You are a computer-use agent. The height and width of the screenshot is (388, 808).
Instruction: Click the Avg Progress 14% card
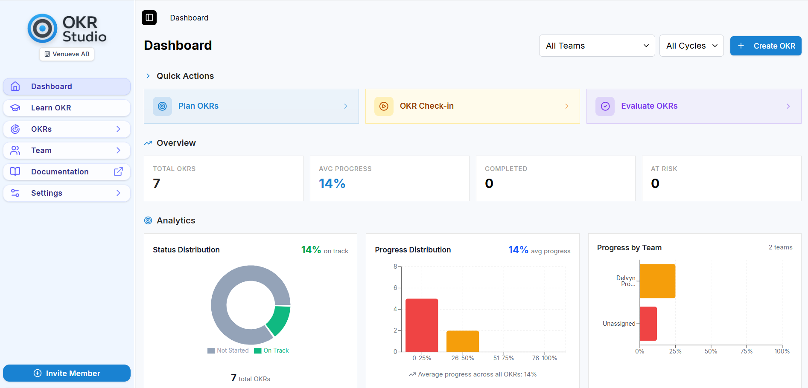[390, 178]
